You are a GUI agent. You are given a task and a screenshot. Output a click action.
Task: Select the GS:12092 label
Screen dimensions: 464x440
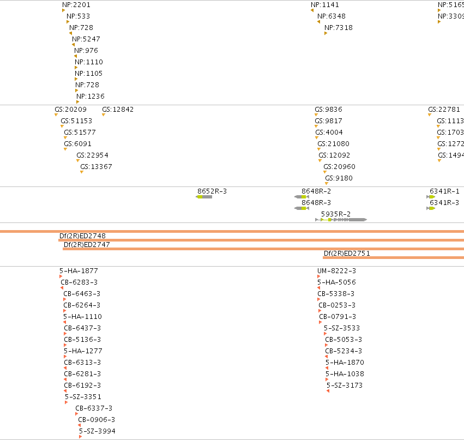(334, 155)
